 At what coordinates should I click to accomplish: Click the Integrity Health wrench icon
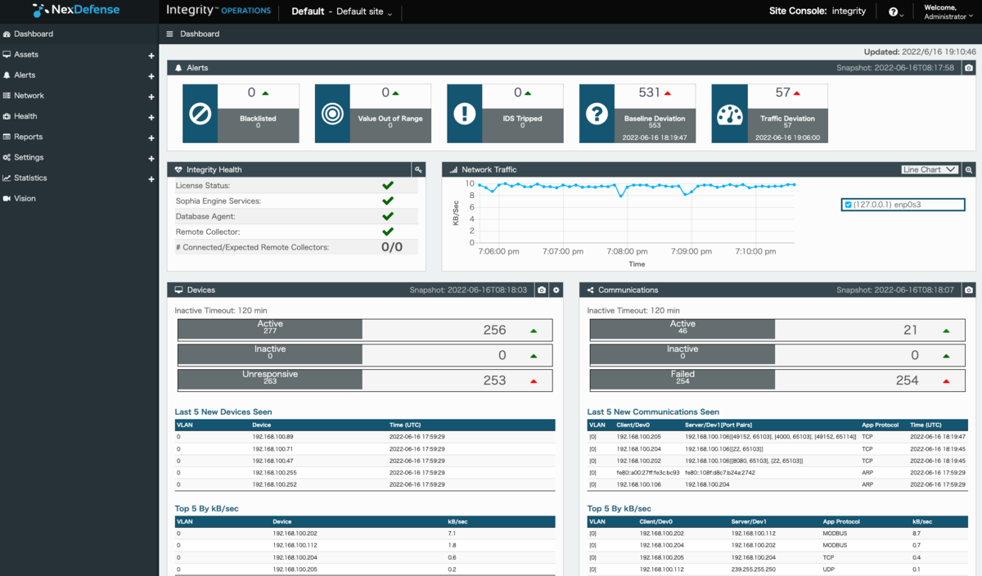[418, 170]
